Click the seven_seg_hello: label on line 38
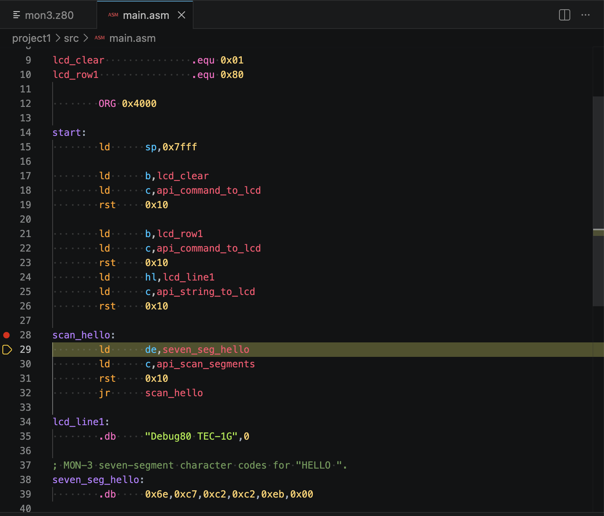The height and width of the screenshot is (516, 604). tap(98, 480)
